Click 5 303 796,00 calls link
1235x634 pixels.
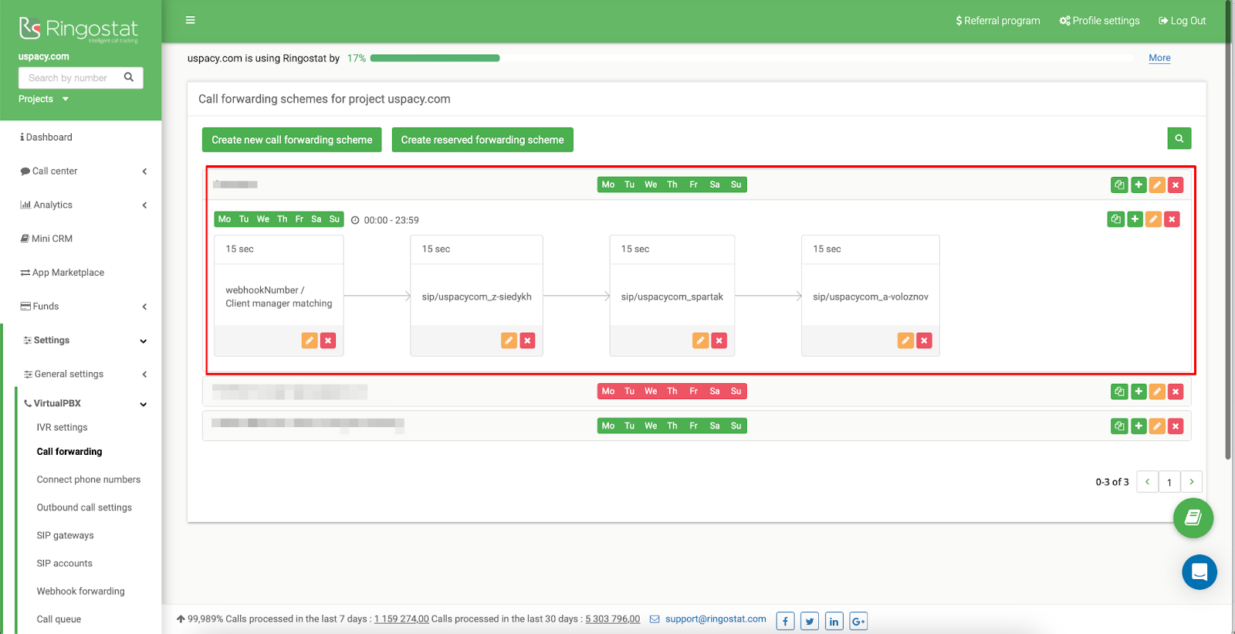(612, 619)
